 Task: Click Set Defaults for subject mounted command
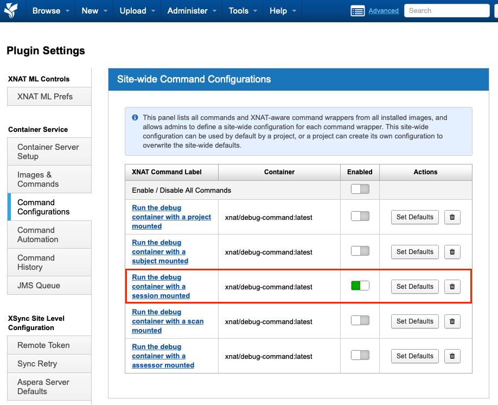point(414,252)
